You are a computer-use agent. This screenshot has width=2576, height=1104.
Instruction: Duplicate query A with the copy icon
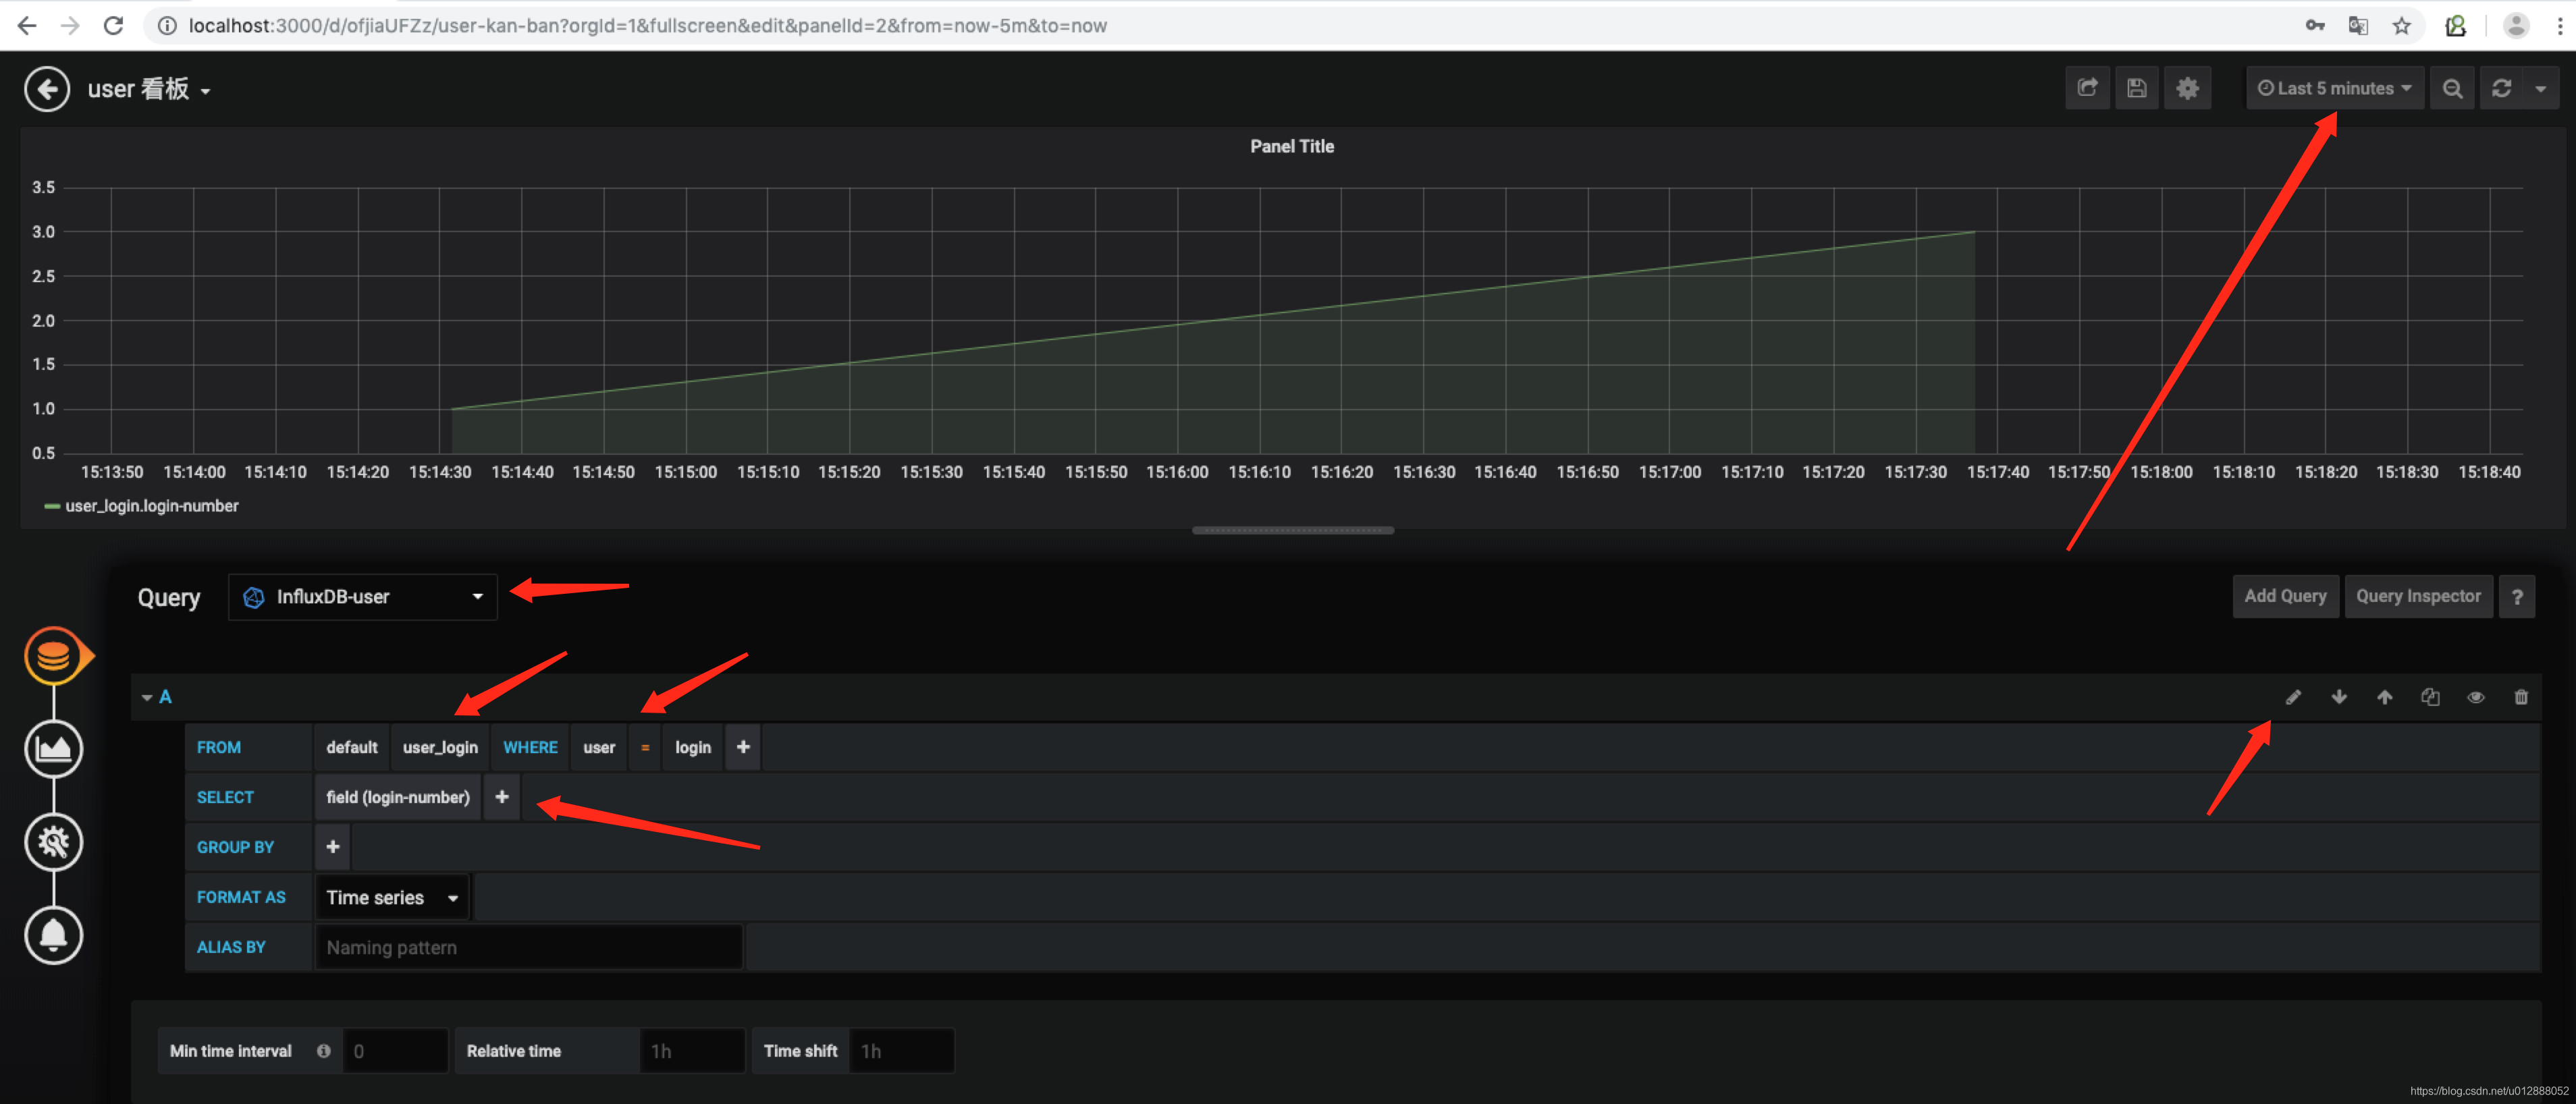pos(2430,697)
